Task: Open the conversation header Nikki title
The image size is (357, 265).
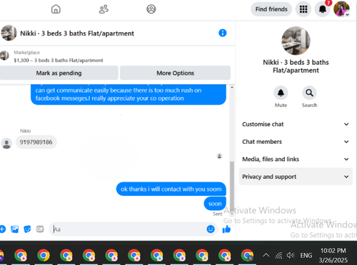Action: [77, 33]
